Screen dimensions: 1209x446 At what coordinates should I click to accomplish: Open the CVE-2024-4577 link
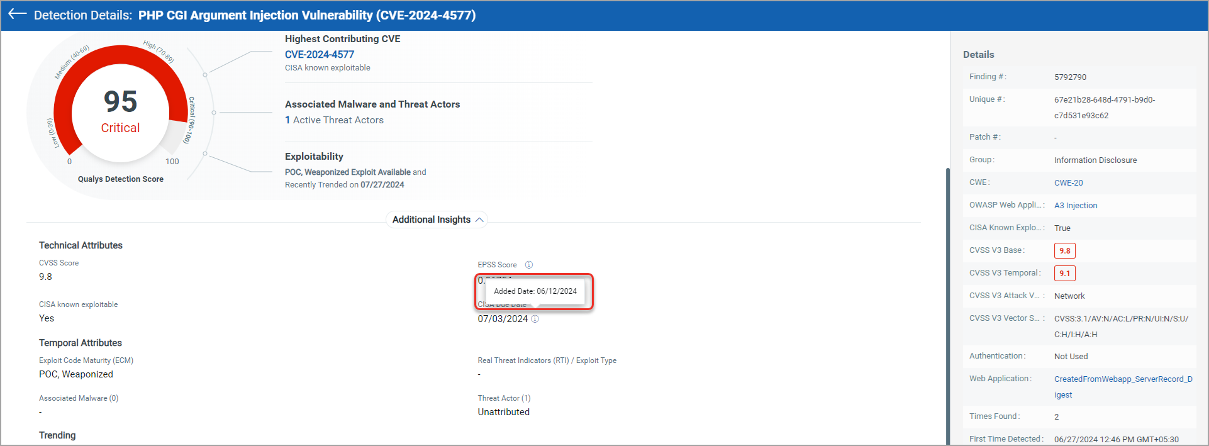pyautogui.click(x=320, y=54)
